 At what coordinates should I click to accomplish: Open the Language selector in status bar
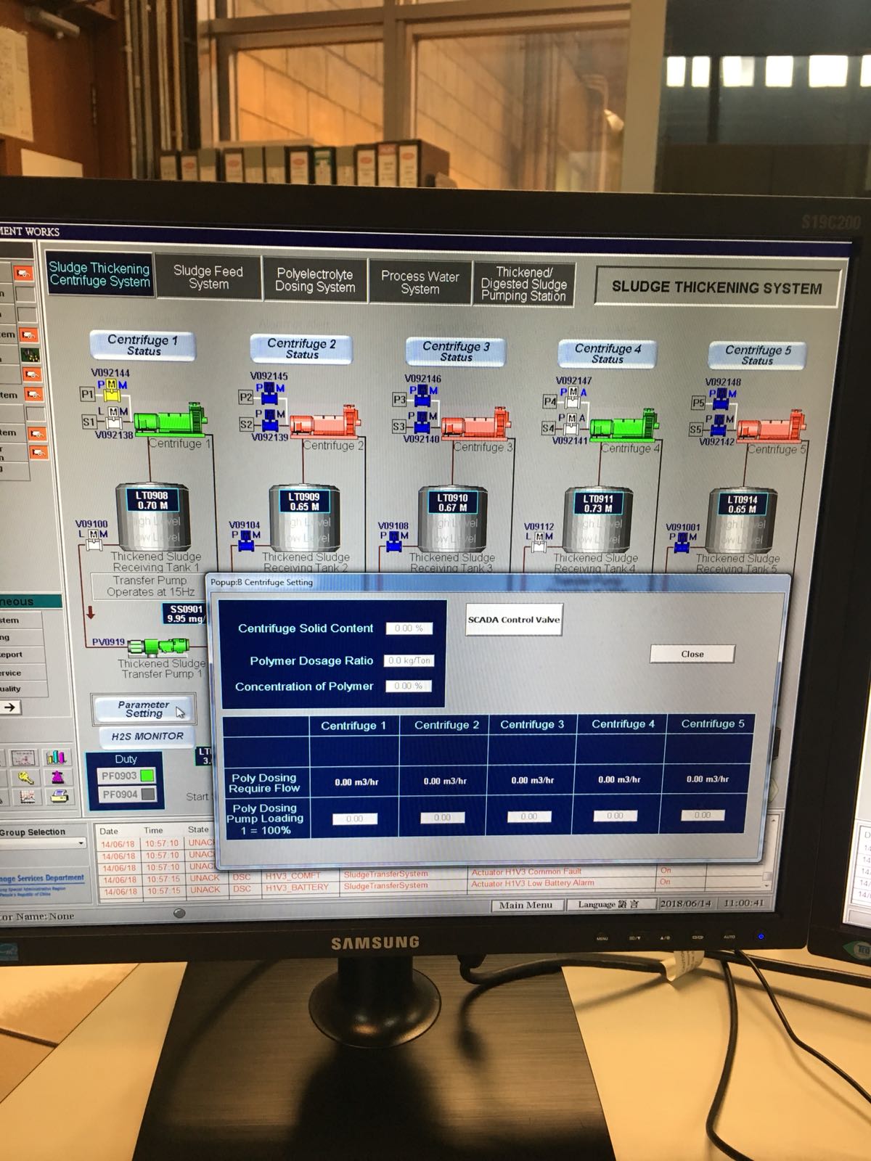pos(608,904)
